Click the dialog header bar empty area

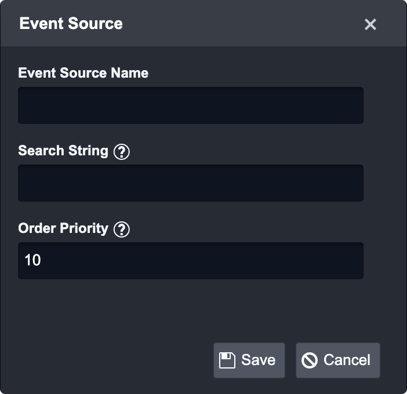(x=244, y=24)
